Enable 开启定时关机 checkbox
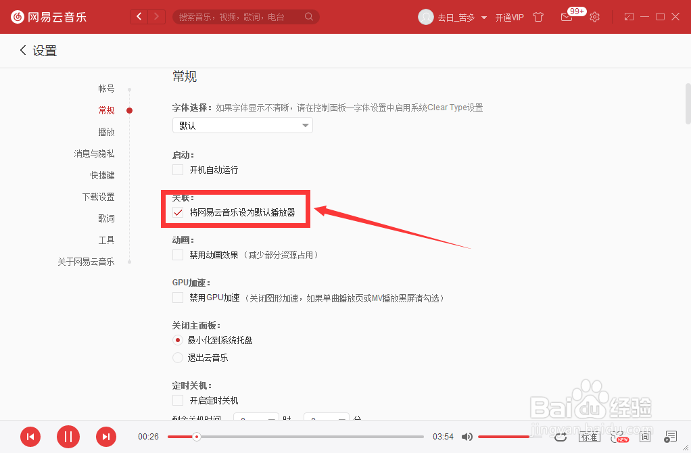Image resolution: width=691 pixels, height=453 pixels. [178, 400]
